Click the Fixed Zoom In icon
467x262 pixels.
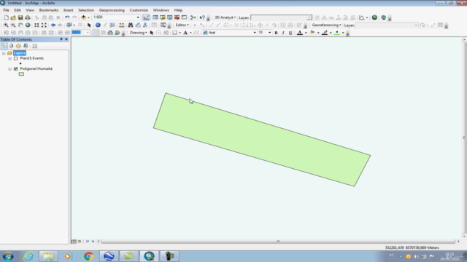pos(36,25)
